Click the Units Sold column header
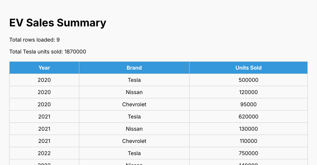Viewport: 317px width, 165px height. click(x=248, y=68)
